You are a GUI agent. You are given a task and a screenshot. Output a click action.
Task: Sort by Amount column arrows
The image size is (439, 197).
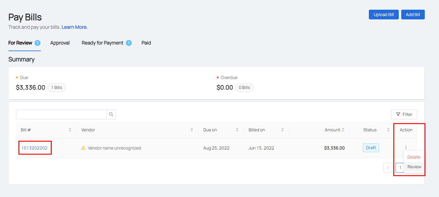[x=343, y=130]
